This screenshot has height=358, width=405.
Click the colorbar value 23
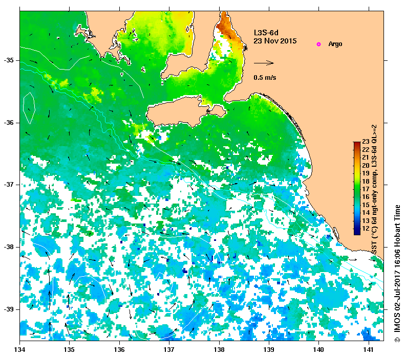pos(366,142)
